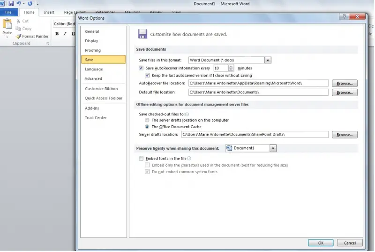Increase AutoRecover minutes with up arrow
Image resolution: width=375 pixels, height=252 pixels.
[x=231, y=67]
